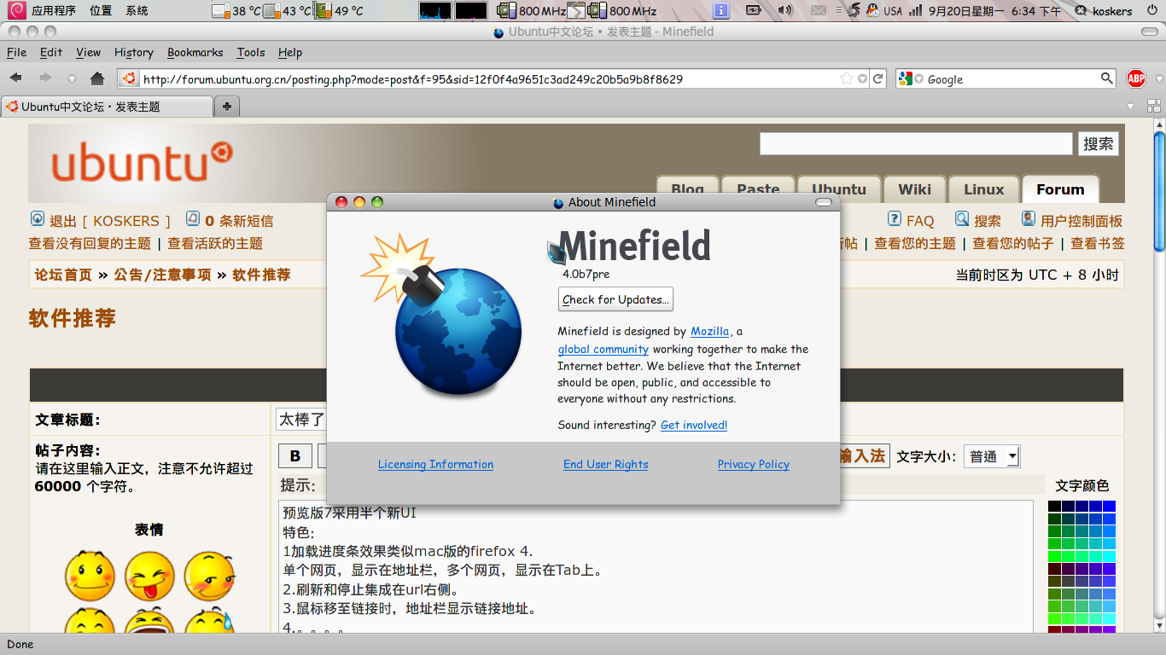
Task: Click Check for Updates button
Action: [615, 299]
